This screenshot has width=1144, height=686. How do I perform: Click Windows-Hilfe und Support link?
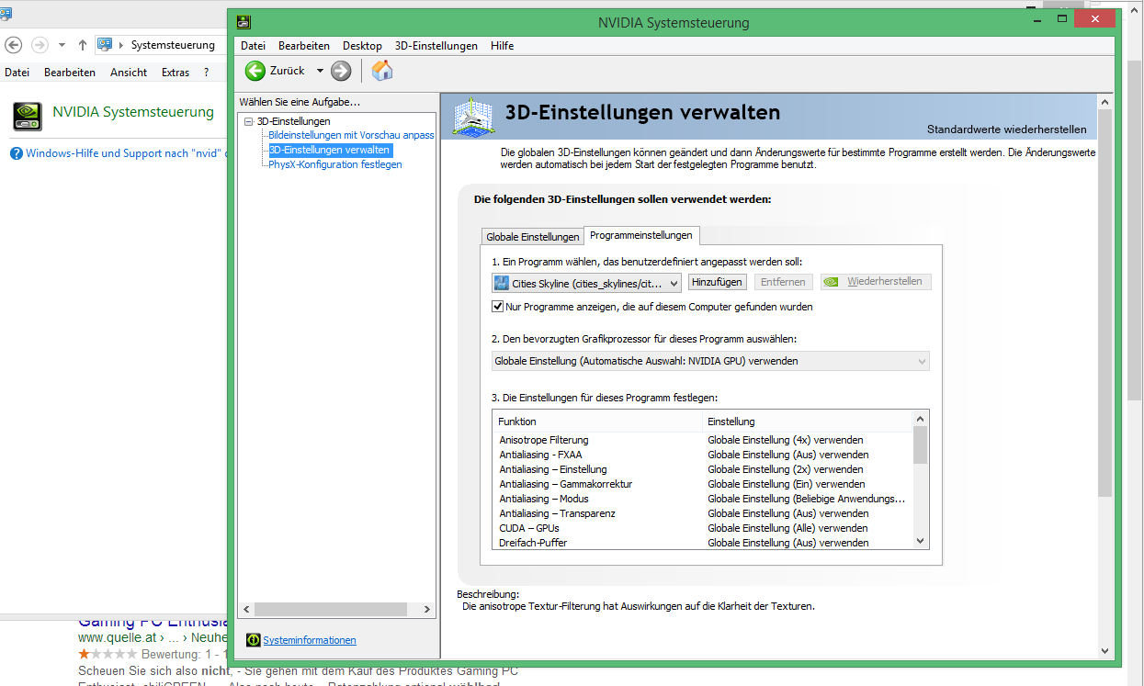[x=126, y=153]
